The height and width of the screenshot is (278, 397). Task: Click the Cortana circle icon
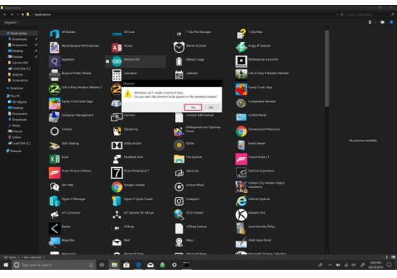point(54,131)
